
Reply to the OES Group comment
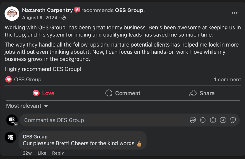[58, 153]
